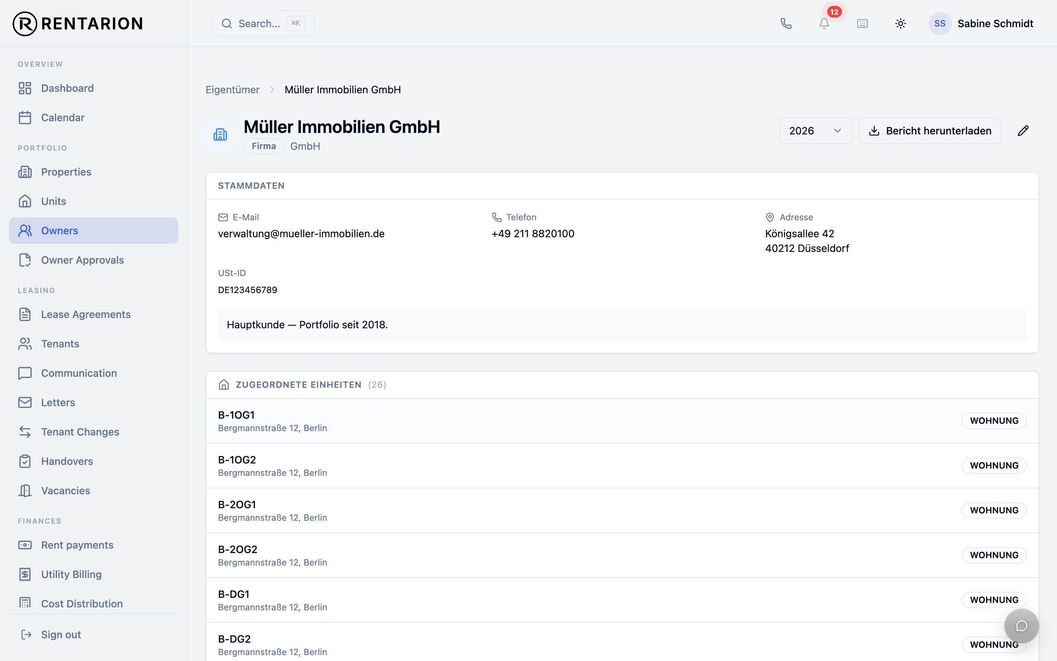Click the Letters envelope icon
1057x661 pixels.
[x=25, y=402]
